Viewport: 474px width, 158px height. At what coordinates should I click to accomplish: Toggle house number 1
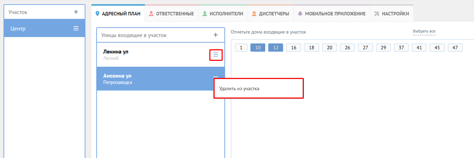tap(241, 48)
